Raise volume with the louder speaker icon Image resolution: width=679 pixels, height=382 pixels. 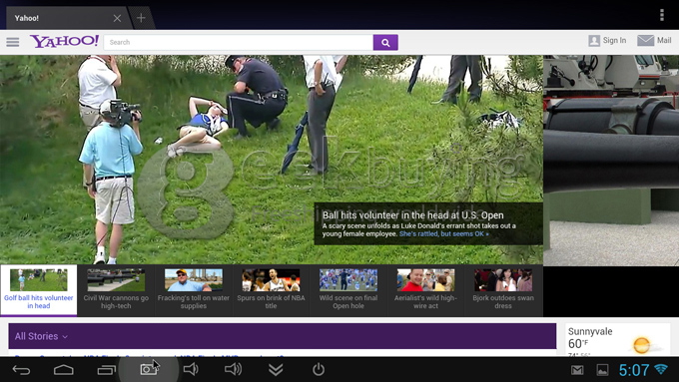(233, 369)
